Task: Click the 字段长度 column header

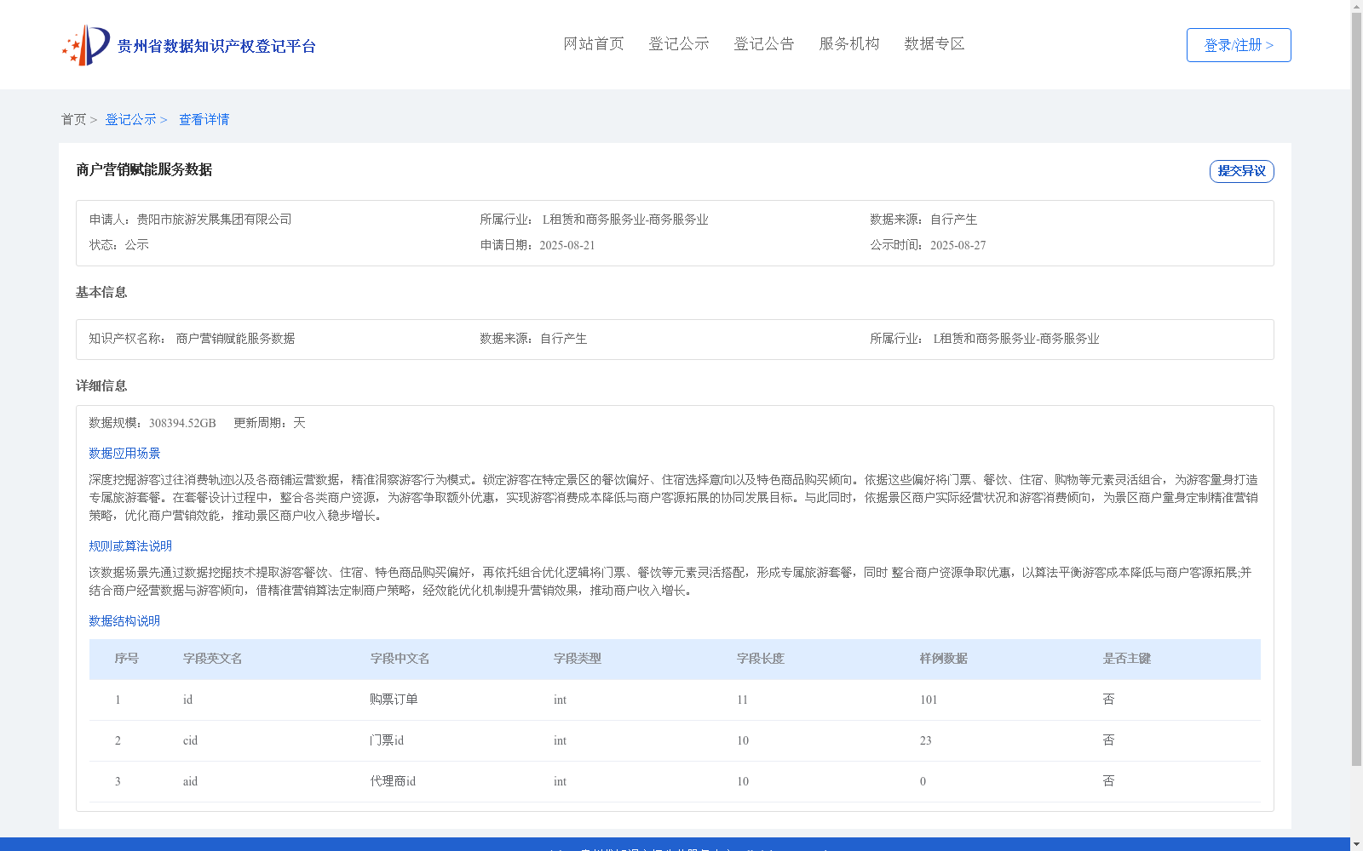Action: tap(761, 659)
